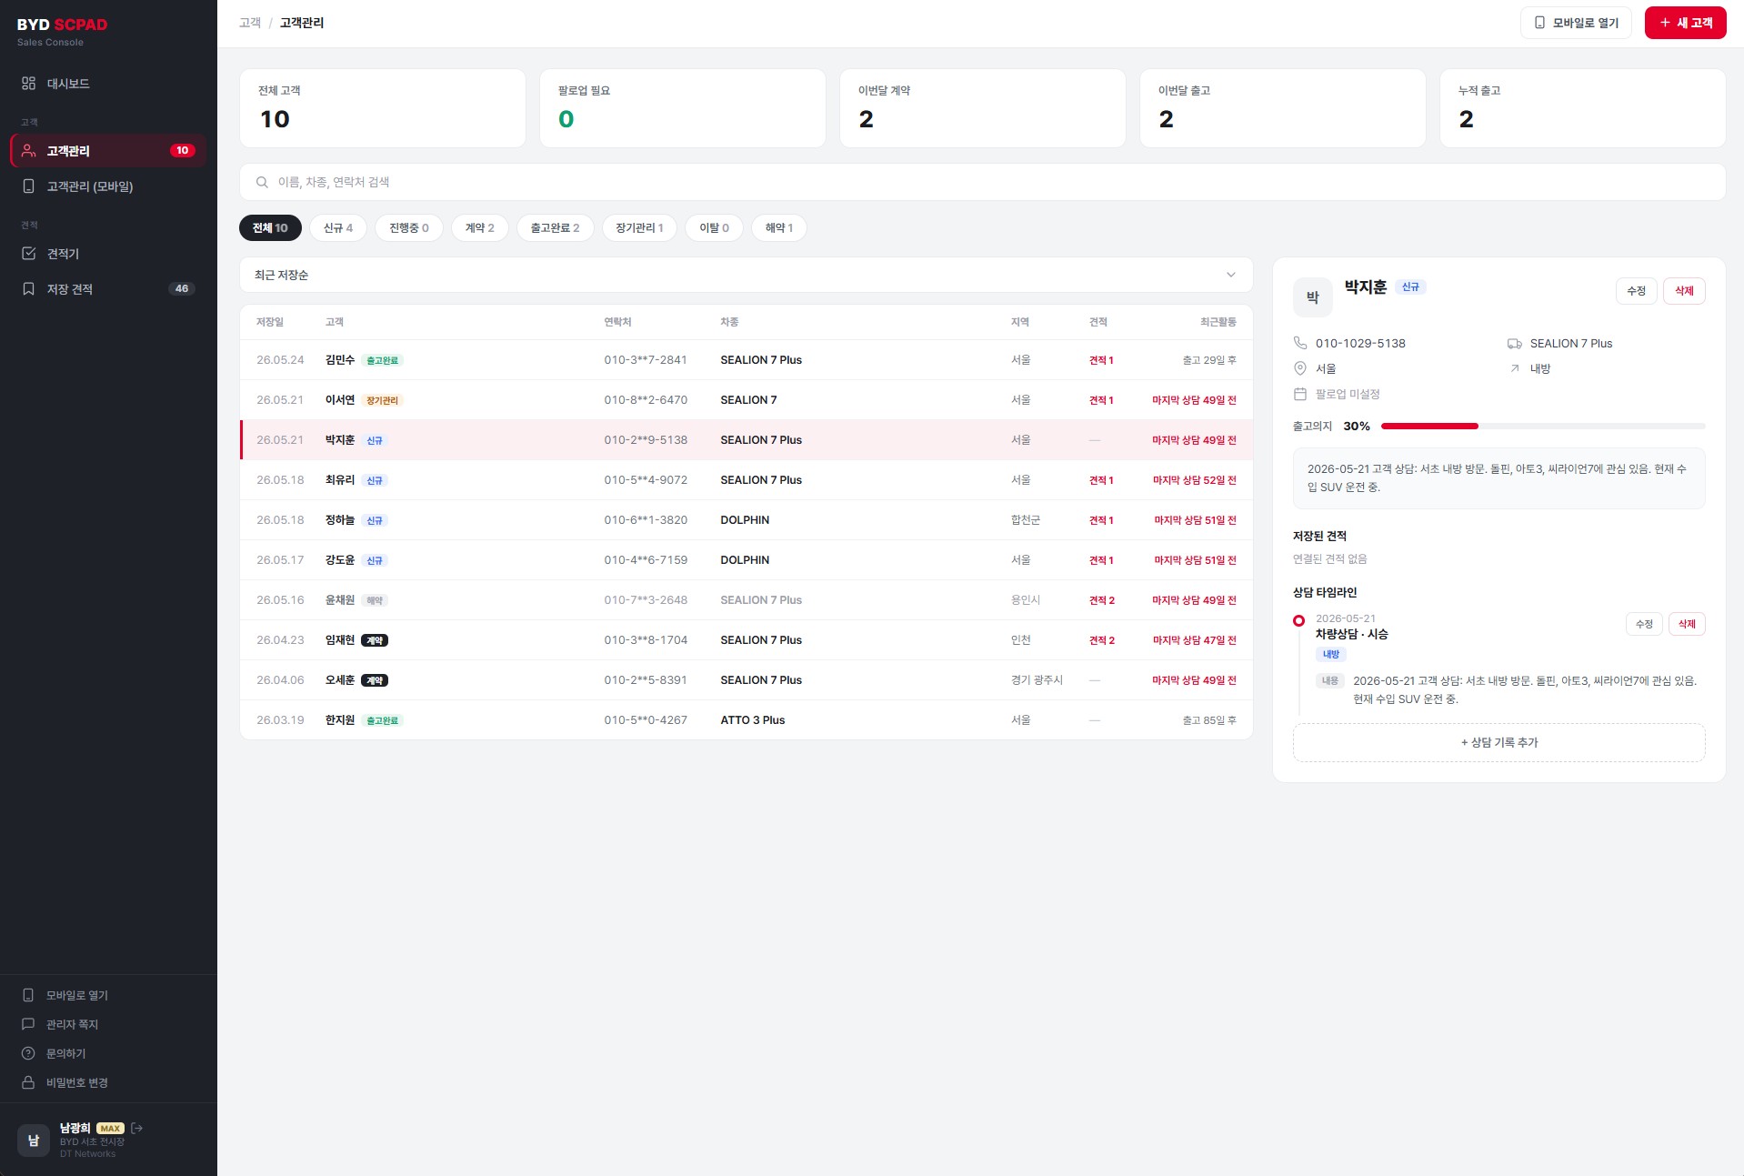This screenshot has width=1744, height=1176.
Task: Click the 이번달 계약 stat card
Action: coord(982,108)
